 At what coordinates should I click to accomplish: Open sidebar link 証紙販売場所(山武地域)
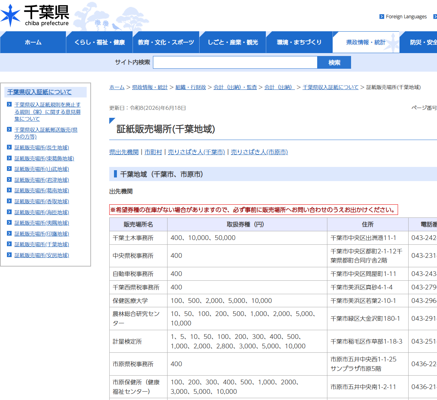coord(42,169)
